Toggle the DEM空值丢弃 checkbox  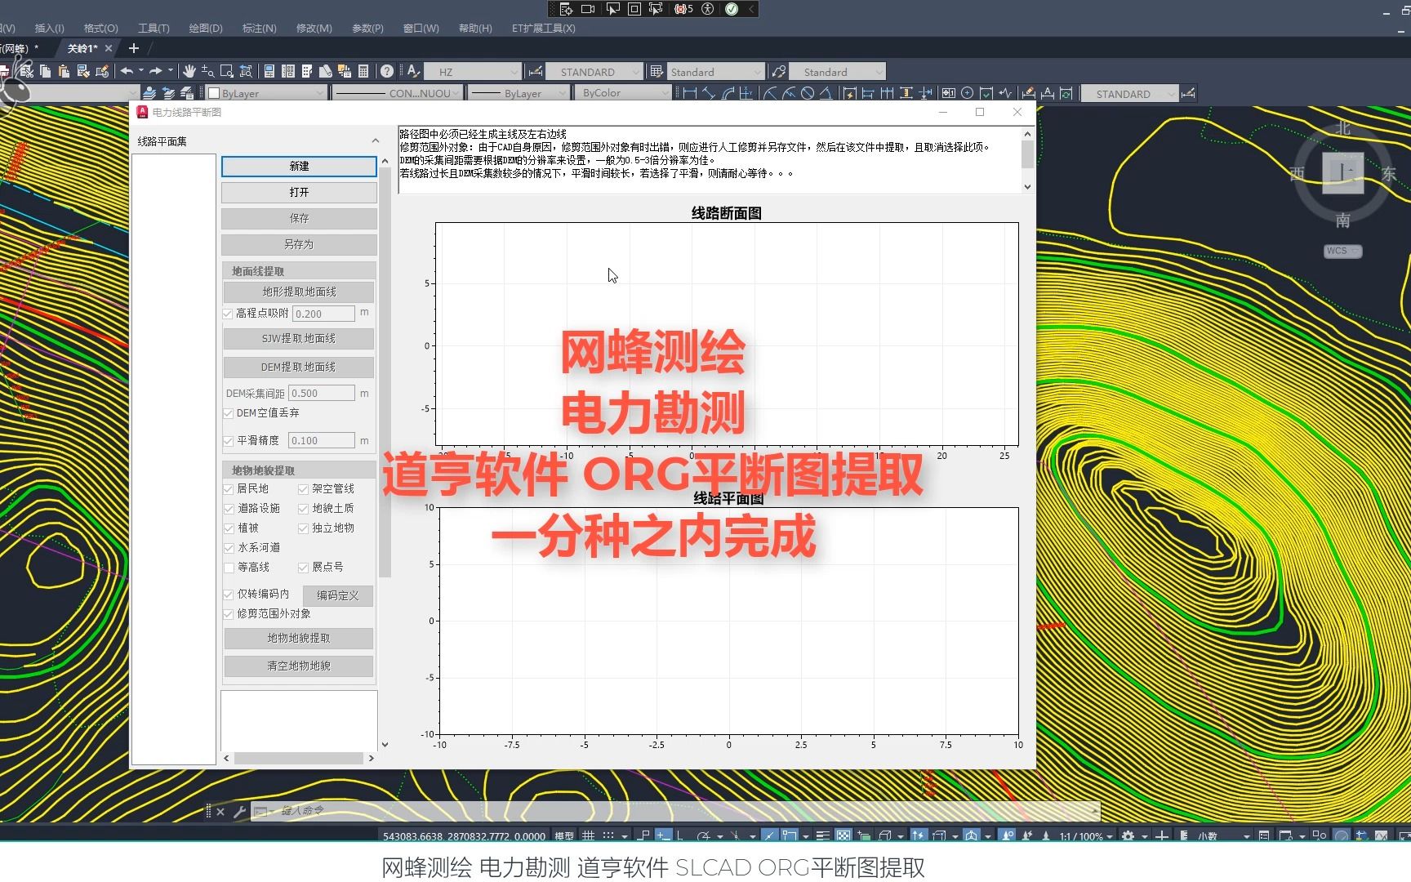pos(228,413)
